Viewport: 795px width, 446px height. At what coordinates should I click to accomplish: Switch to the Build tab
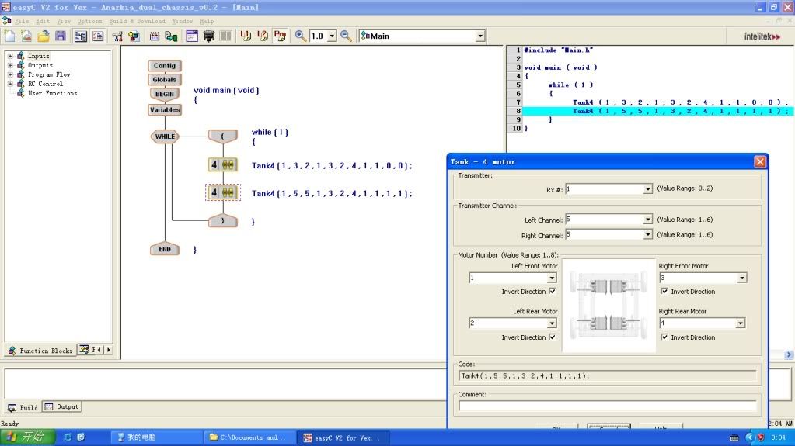click(x=23, y=407)
